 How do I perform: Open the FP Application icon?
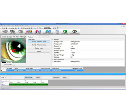tap(38, 32)
